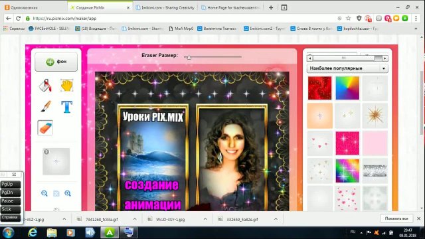The image size is (425, 239).
Task: Expand options for WcJD-3SY-1.jpg download
Action: (x=205, y=219)
